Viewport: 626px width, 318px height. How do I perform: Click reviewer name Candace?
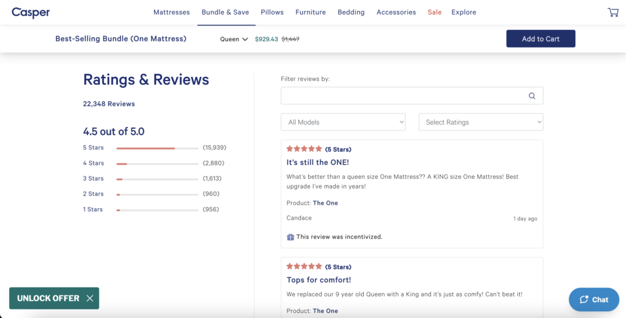[x=299, y=218]
